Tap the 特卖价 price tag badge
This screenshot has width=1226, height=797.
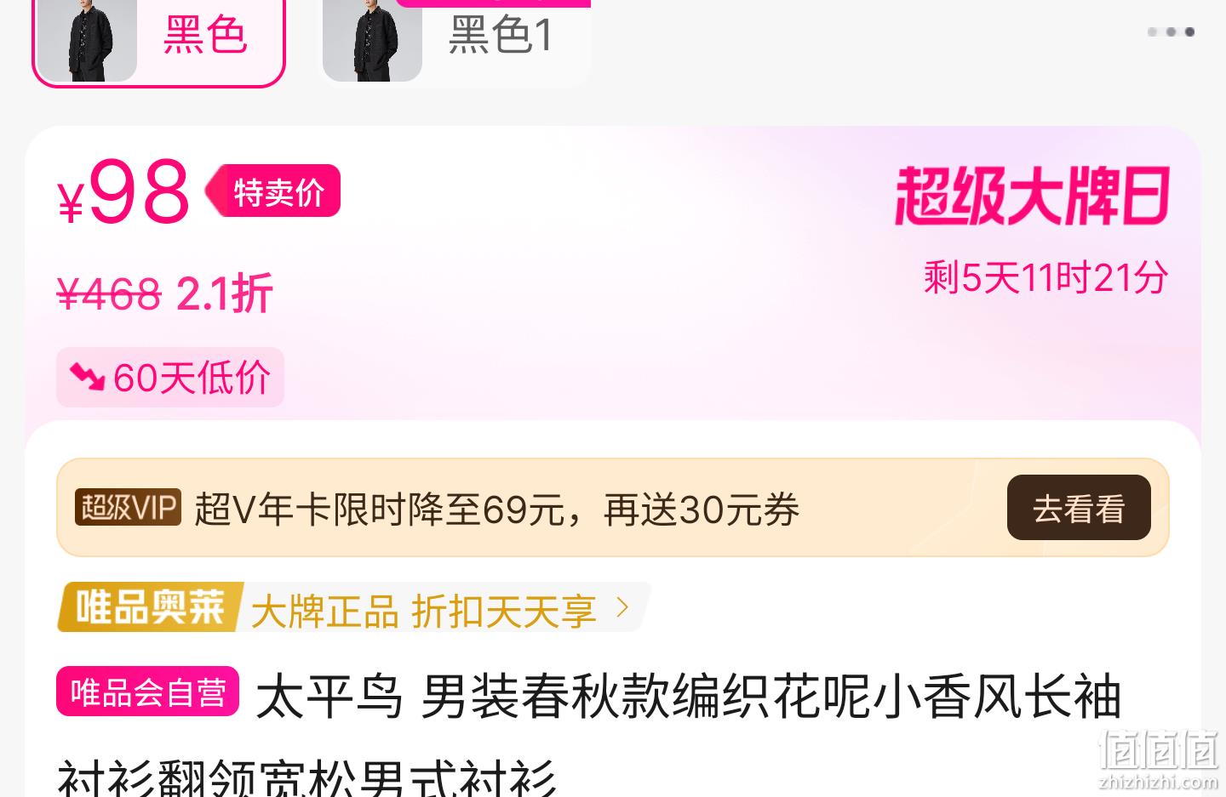coord(273,191)
